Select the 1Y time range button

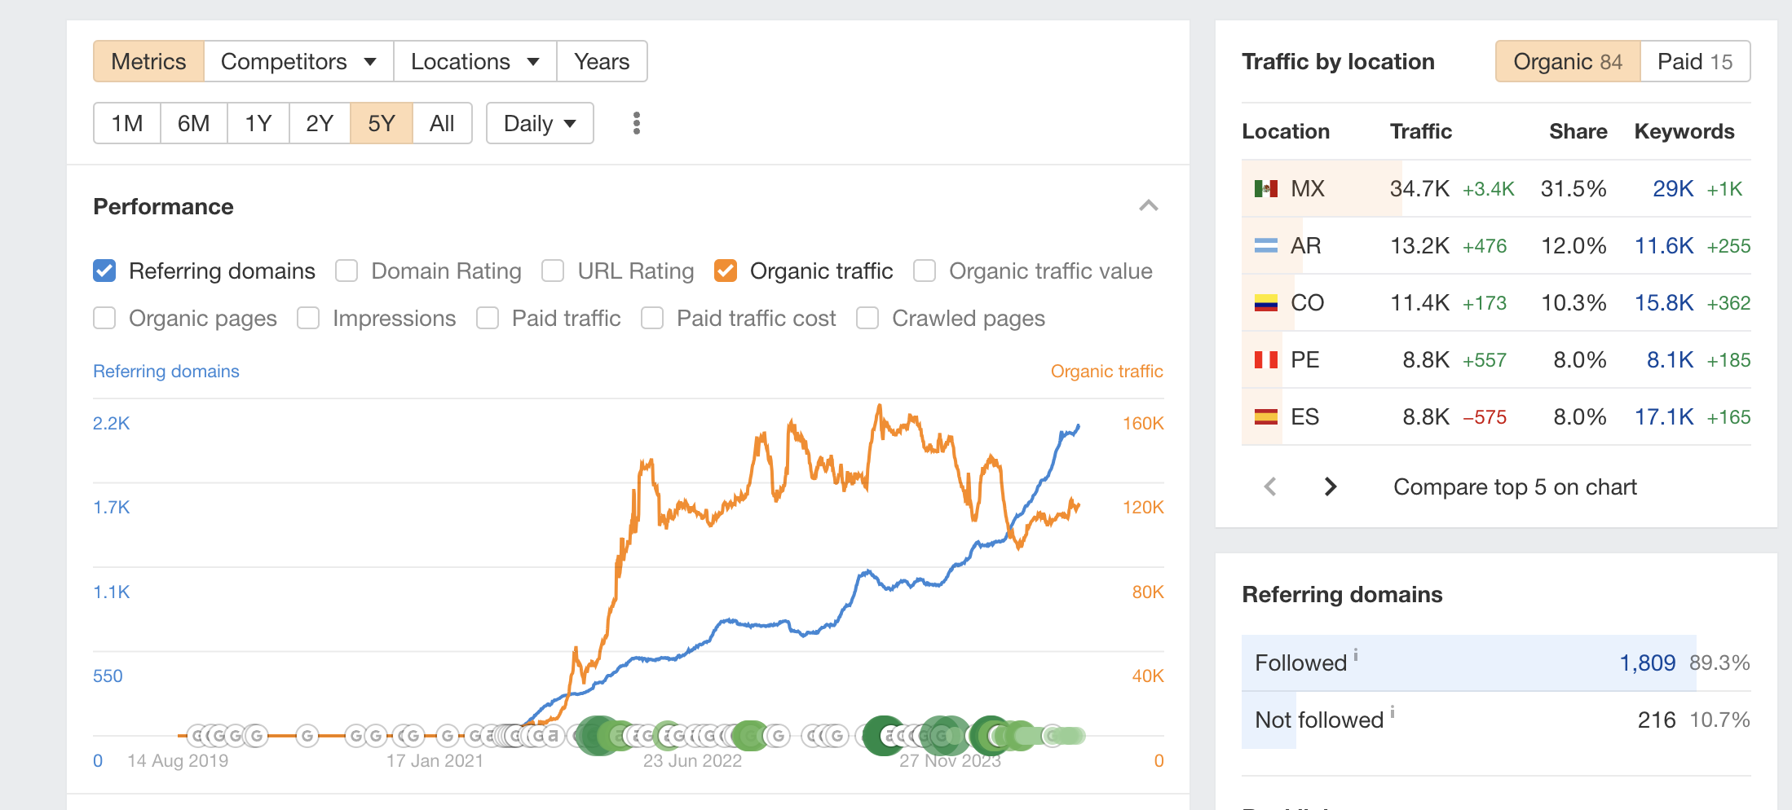click(x=258, y=124)
